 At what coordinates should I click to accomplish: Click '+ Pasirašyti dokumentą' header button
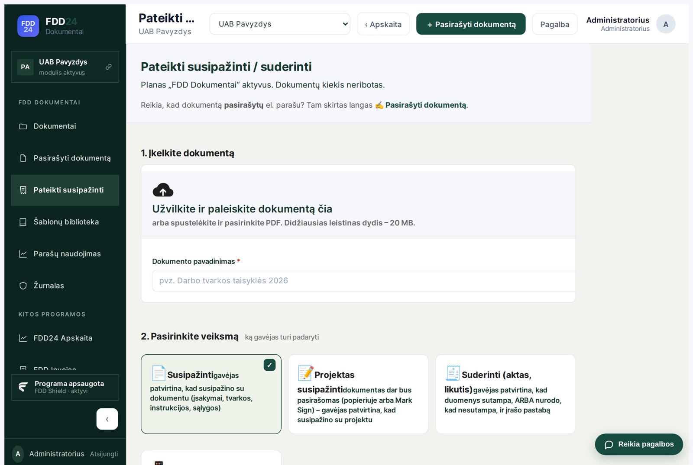pyautogui.click(x=471, y=24)
